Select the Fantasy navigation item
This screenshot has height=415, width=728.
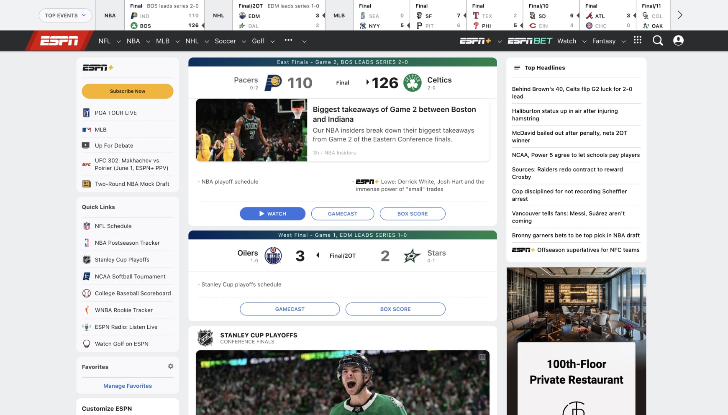[603, 41]
